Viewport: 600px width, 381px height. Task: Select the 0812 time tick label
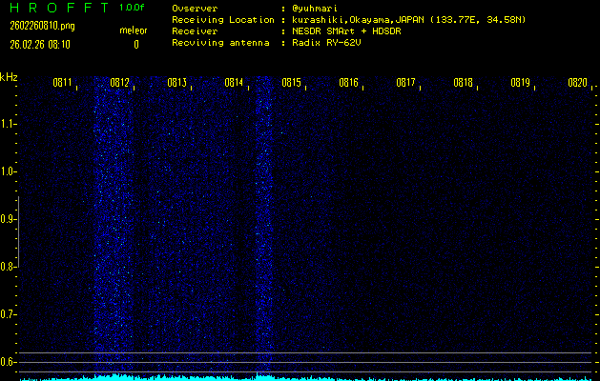tap(119, 83)
